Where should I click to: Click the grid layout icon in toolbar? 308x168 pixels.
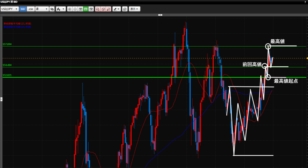click(x=80, y=9)
